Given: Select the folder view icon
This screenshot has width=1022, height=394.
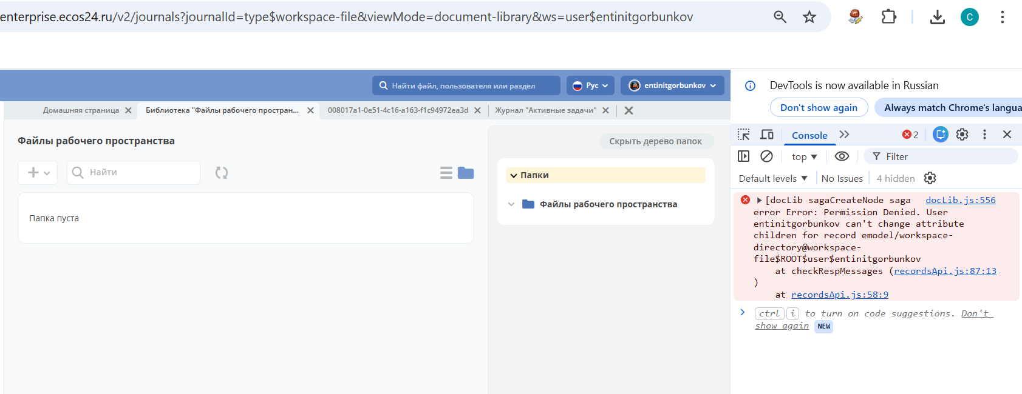Looking at the screenshot, I should [x=466, y=173].
